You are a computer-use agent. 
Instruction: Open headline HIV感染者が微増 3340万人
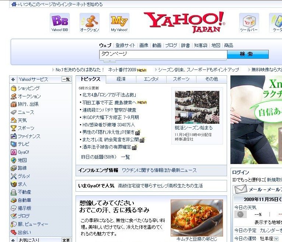(x=109, y=125)
